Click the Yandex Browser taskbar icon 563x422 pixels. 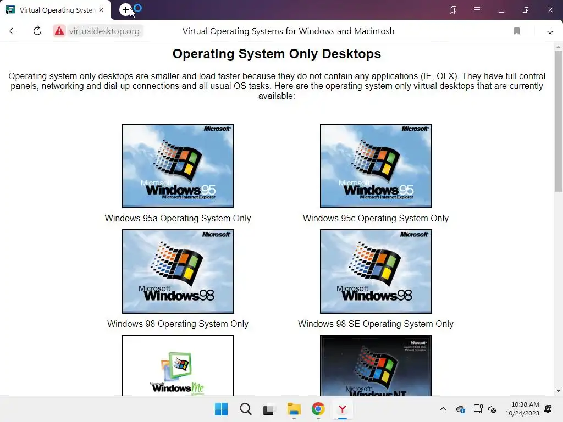[342, 409]
